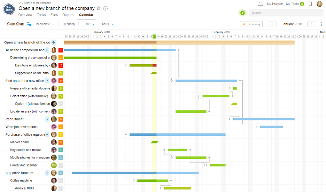
Task: Open the Labels filter dropdown
Action: [107, 24]
